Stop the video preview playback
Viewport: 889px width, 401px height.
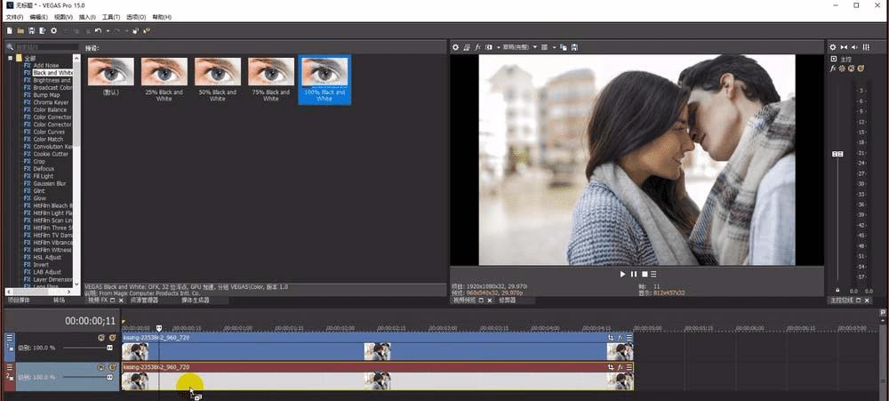[643, 274]
